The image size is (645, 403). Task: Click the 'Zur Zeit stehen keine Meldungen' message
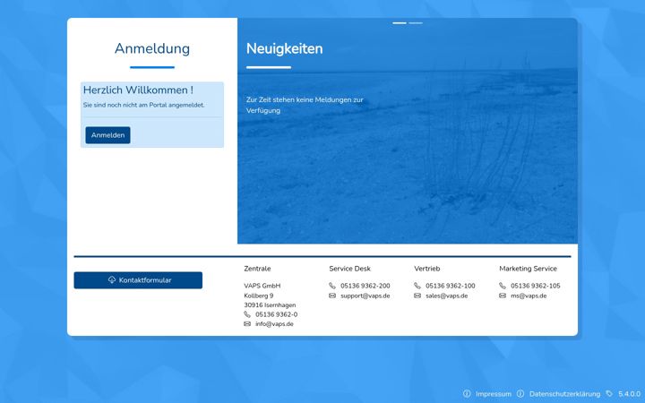tap(305, 106)
